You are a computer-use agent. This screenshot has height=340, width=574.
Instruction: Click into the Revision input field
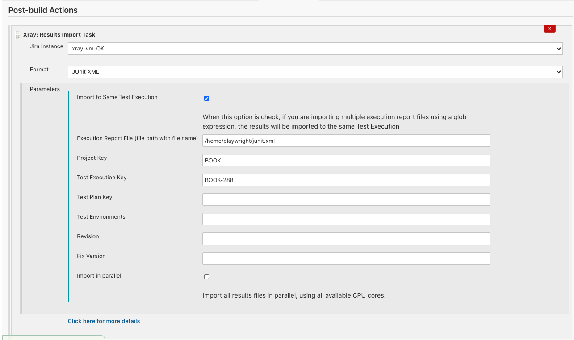(x=346, y=239)
